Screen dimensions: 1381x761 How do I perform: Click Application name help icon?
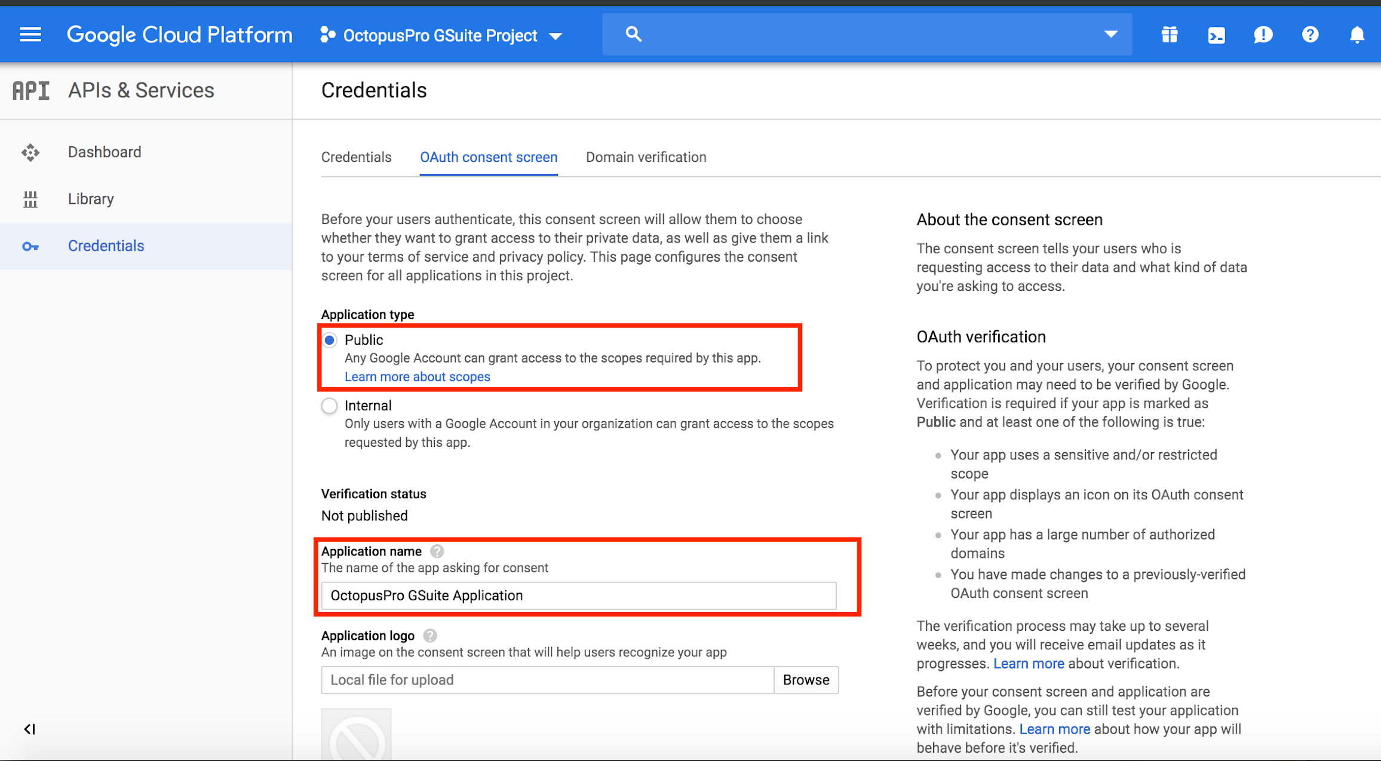(437, 551)
